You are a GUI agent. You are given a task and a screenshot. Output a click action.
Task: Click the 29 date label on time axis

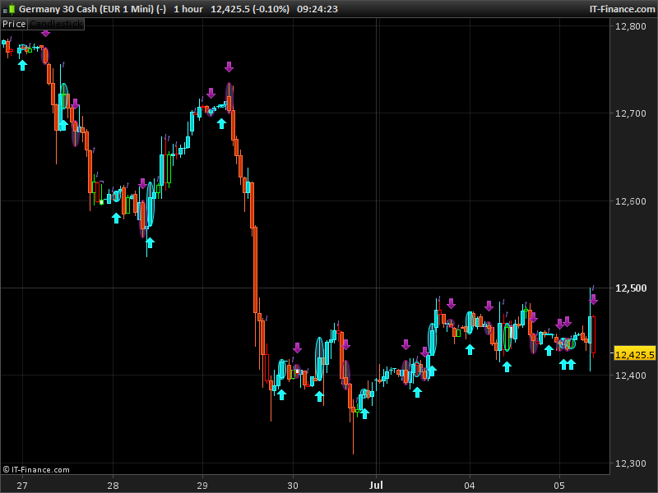[x=202, y=486]
